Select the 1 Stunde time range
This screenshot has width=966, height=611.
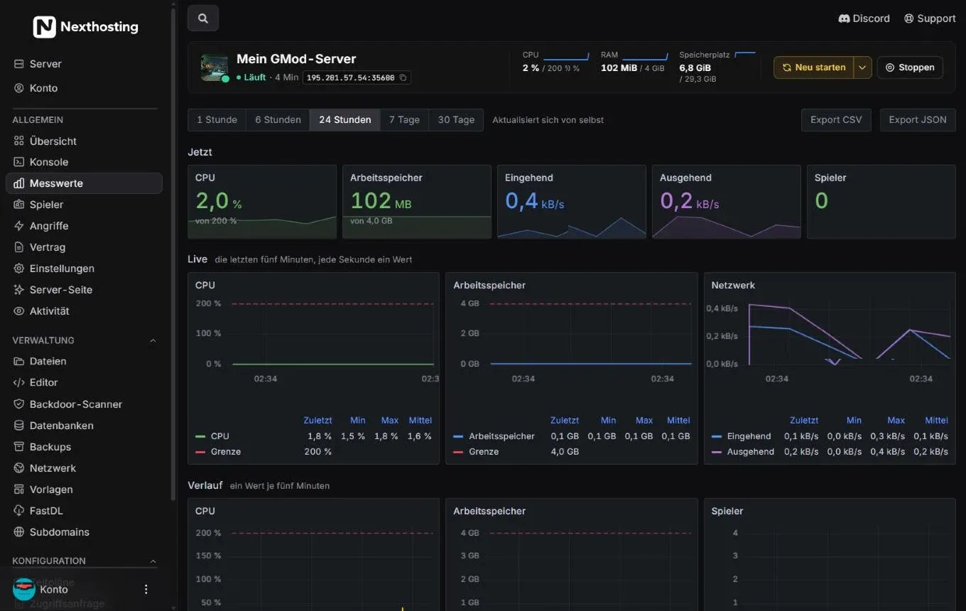(x=217, y=120)
